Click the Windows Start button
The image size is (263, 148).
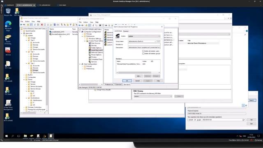[x=7, y=136]
